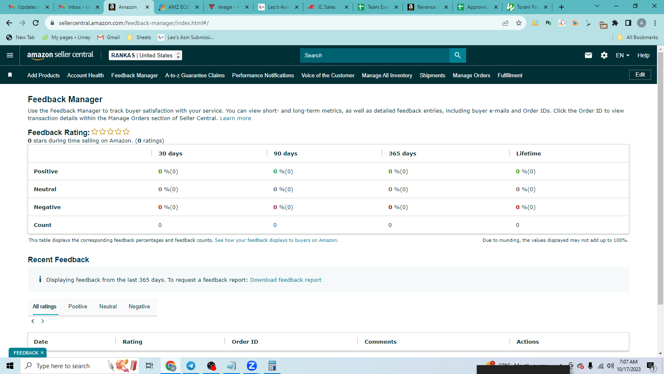Screen dimensions: 664x374
Task: Open the Chrome extensions puzzle icon
Action: [615, 23]
